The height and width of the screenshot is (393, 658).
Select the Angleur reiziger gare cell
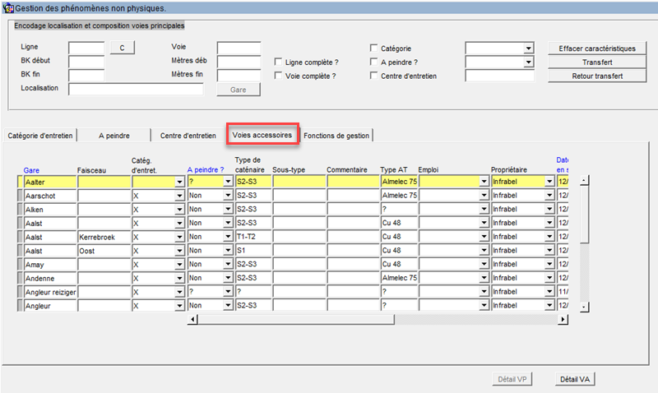(x=50, y=292)
